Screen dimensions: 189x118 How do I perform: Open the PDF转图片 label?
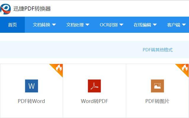pos(157,101)
